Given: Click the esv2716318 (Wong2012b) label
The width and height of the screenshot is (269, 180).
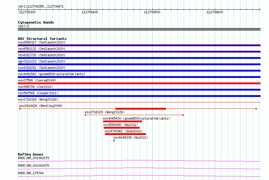Looking at the screenshot, I should pos(38,99).
